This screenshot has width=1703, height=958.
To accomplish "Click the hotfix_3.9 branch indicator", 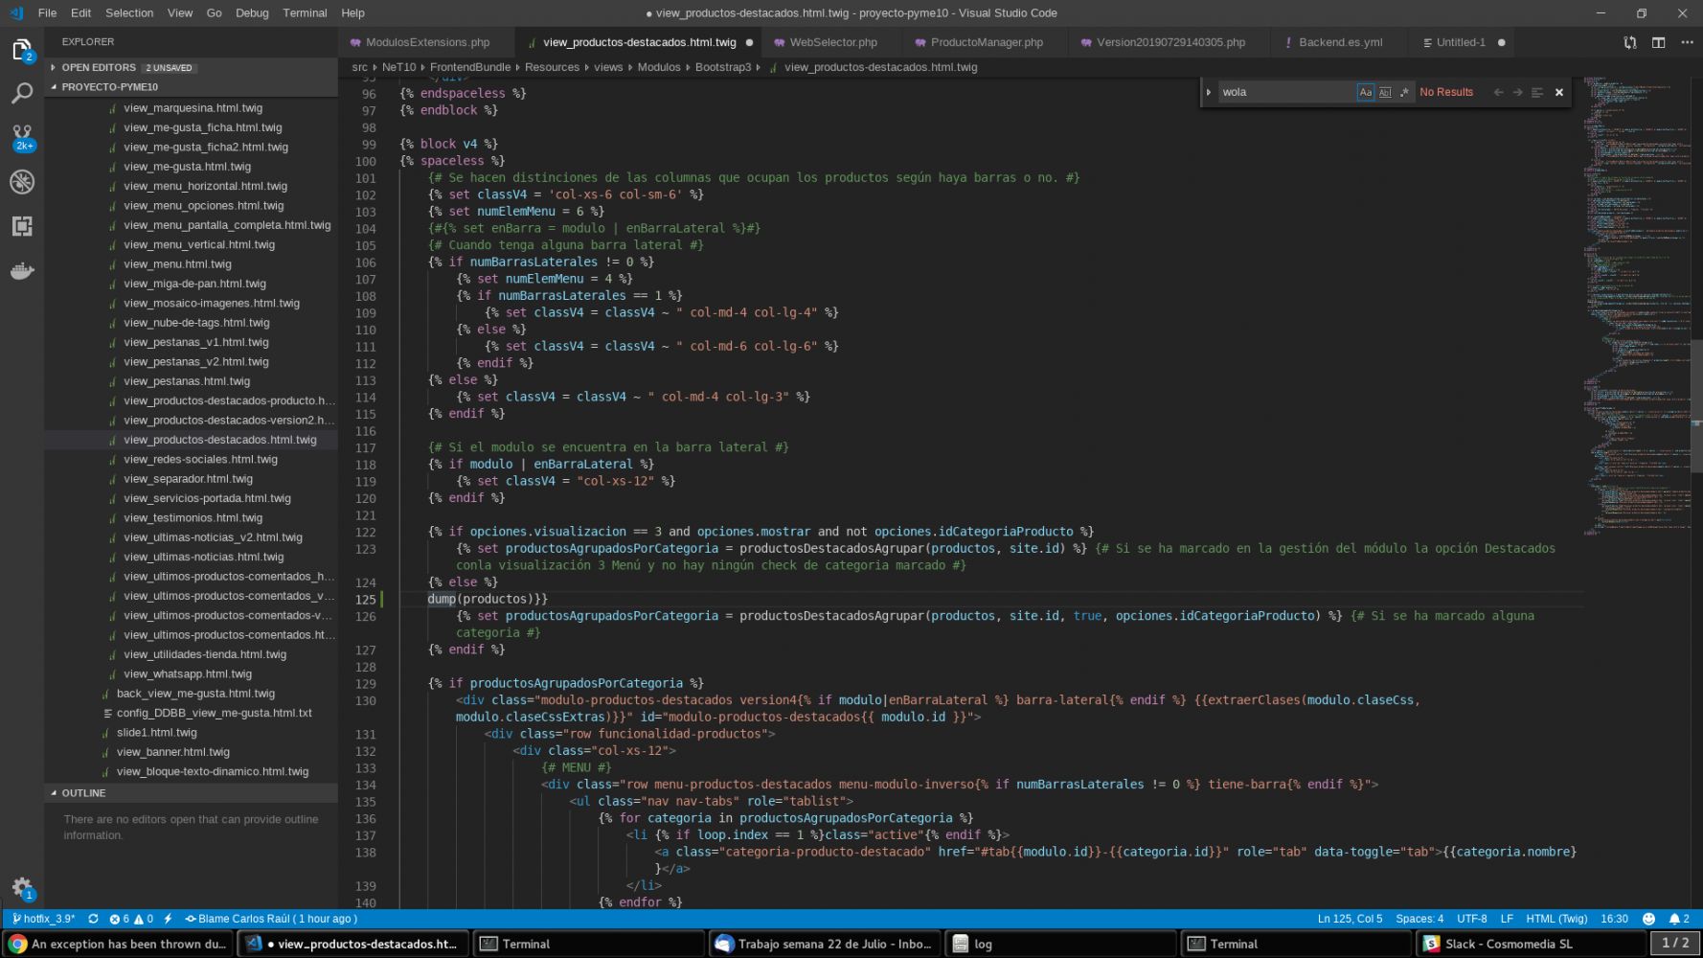I will (44, 919).
